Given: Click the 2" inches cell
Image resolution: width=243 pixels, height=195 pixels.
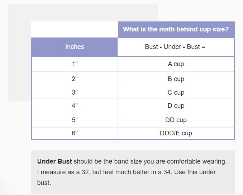Looking at the screenshot, I should point(75,79).
